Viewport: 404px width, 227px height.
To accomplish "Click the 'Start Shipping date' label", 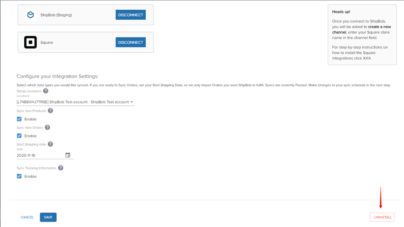I will [31, 144].
